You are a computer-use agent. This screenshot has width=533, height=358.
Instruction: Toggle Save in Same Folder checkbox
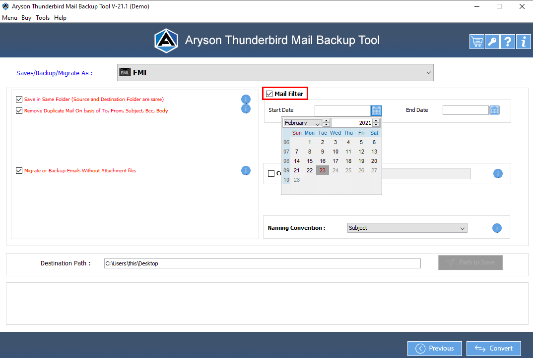click(19, 100)
